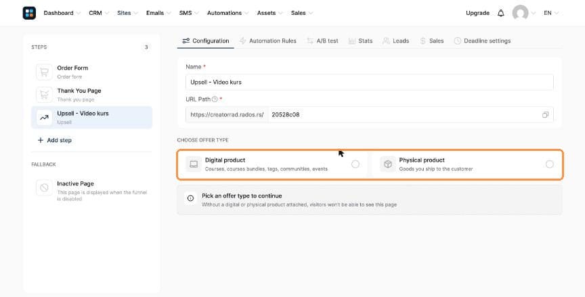The height and width of the screenshot is (297, 585).
Task: Click the info icon beside Pick an offer type
Action: click(x=190, y=198)
